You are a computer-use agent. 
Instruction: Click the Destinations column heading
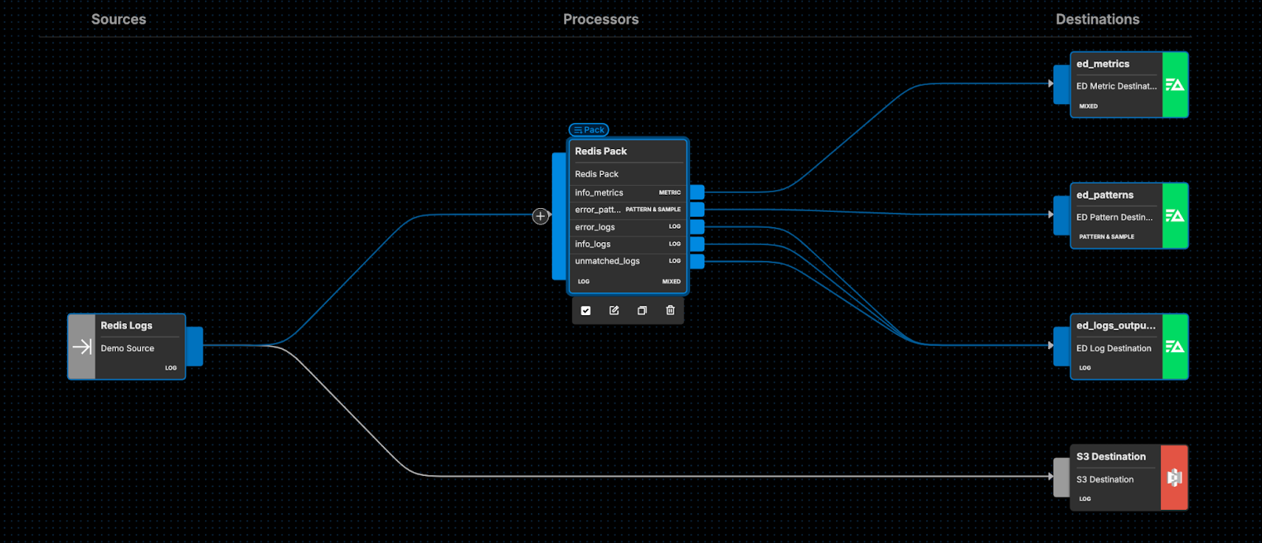[1097, 20]
